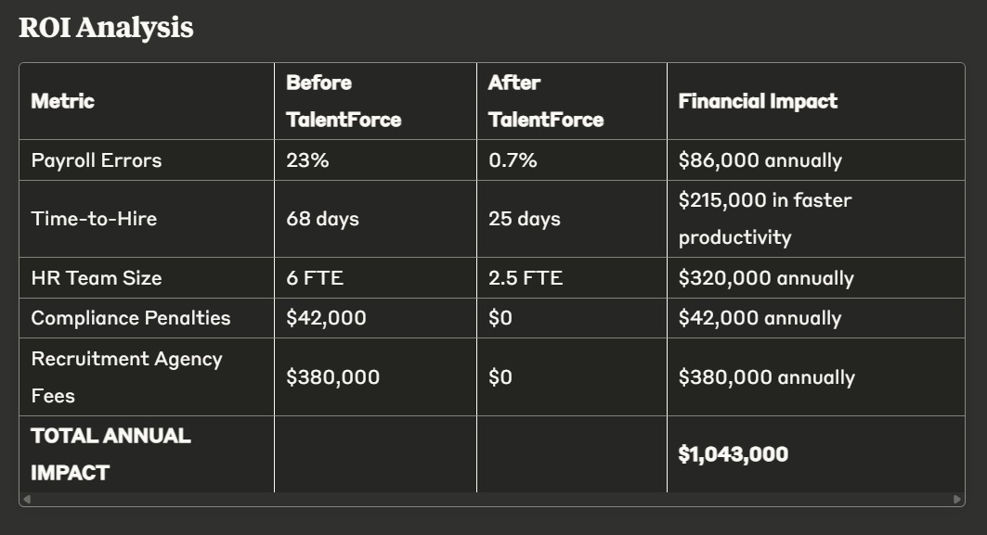987x535 pixels.
Task: Click the Financial Impact column header
Action: coord(816,101)
